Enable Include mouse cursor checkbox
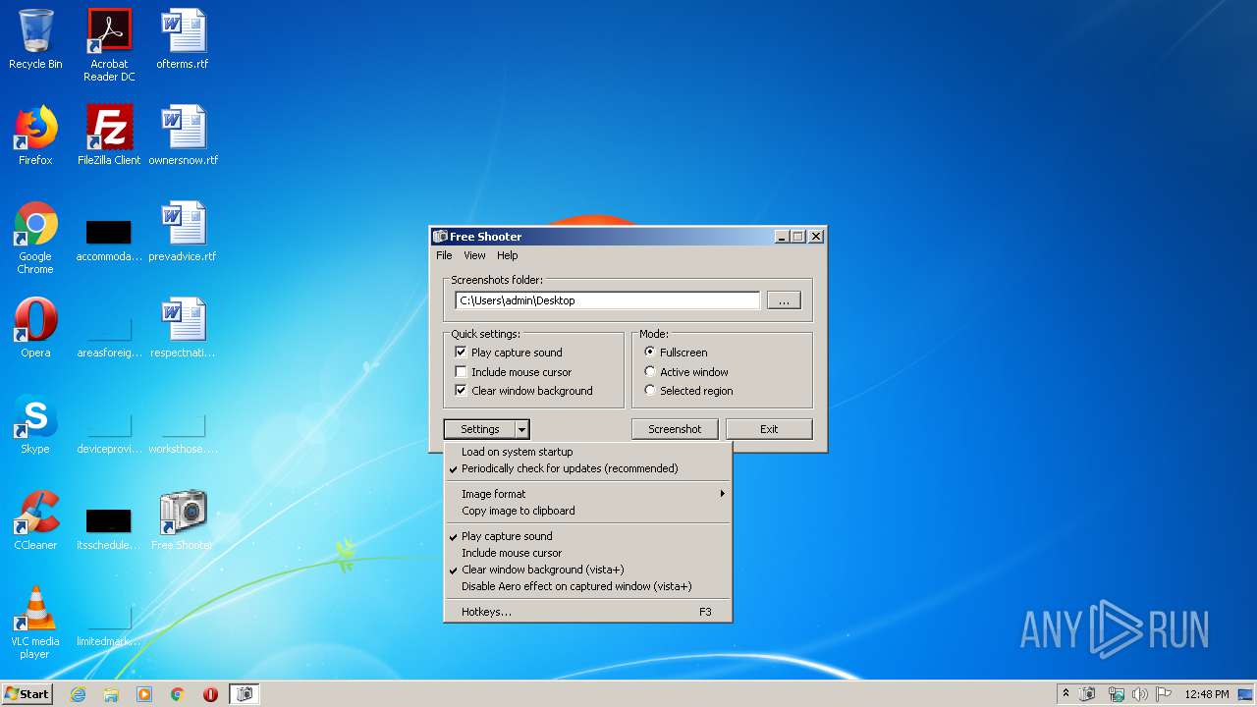Screen dimensions: 1257x707 [513, 372]
